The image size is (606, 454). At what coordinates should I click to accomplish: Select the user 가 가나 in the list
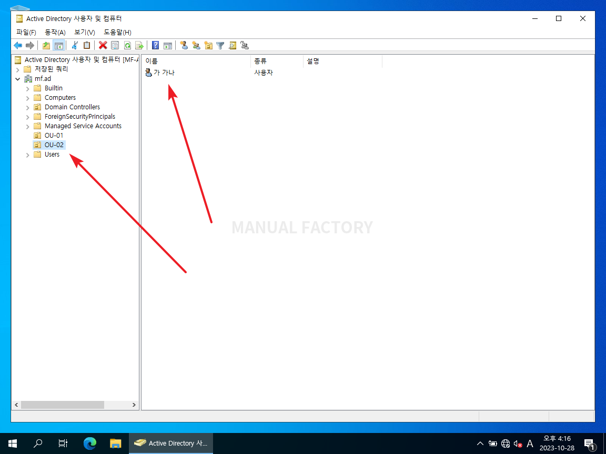click(x=160, y=73)
